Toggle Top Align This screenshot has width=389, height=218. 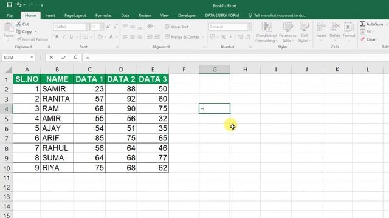tap(125, 26)
